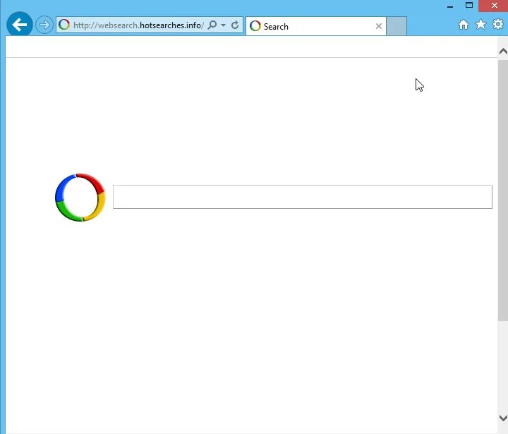Image resolution: width=508 pixels, height=434 pixels.
Task: Maximize the browser window
Action: (x=468, y=5)
